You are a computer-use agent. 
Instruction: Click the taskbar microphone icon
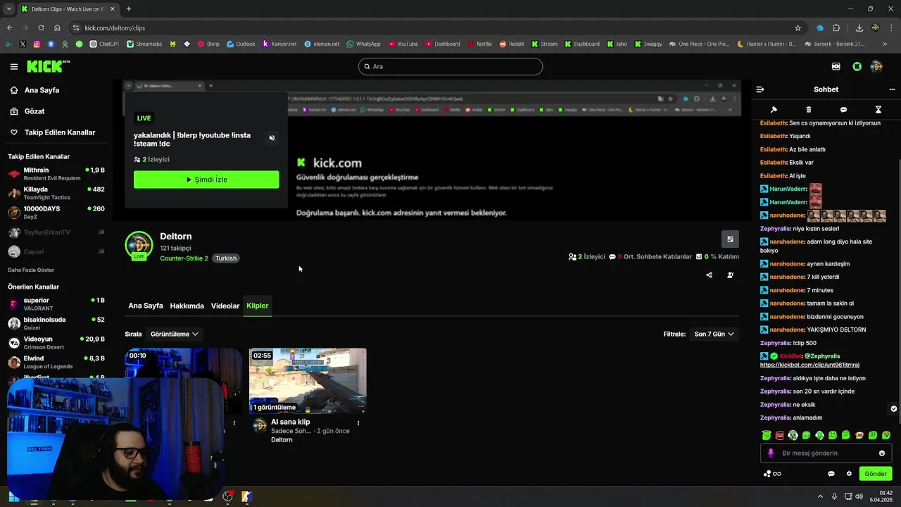coord(834,496)
